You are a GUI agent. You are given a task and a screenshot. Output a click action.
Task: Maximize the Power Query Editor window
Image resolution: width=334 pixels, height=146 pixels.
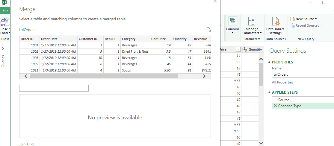tap(324, 2)
